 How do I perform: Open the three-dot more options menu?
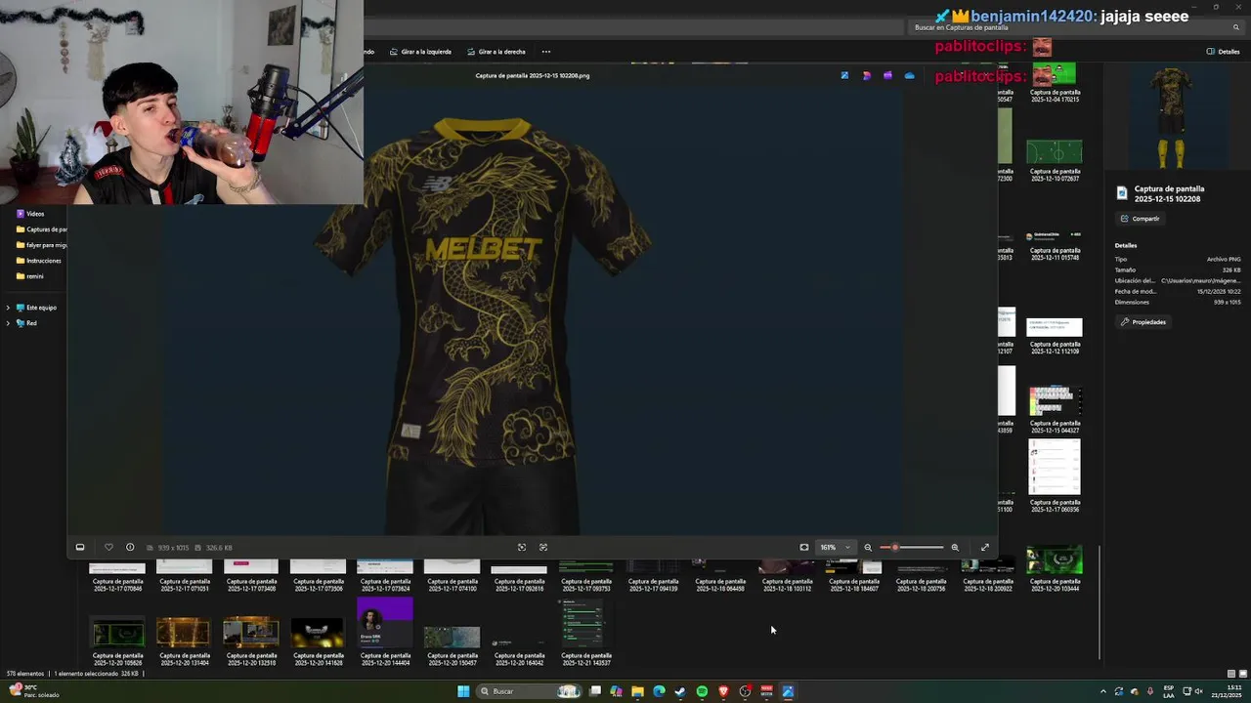click(546, 52)
